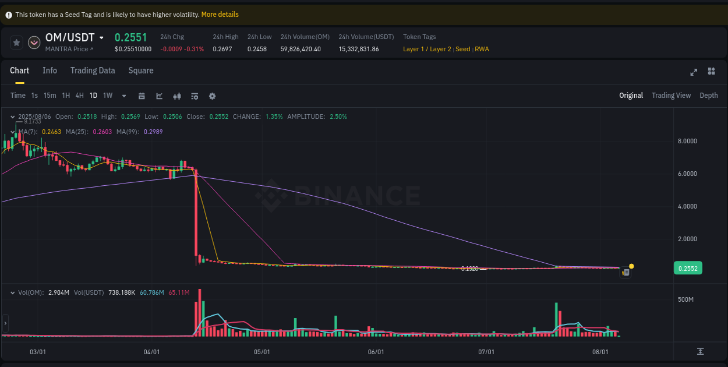Screen dimensions: 728x367
Task: Collapse the Vol(OM) indicator panel
Action: pyautogui.click(x=13, y=293)
